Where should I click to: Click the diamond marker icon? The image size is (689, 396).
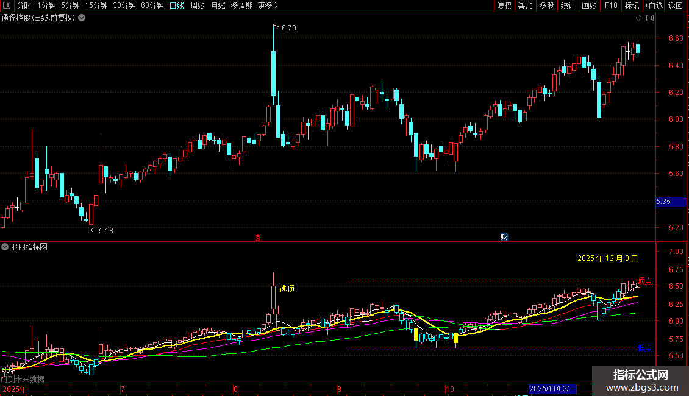tap(638, 18)
